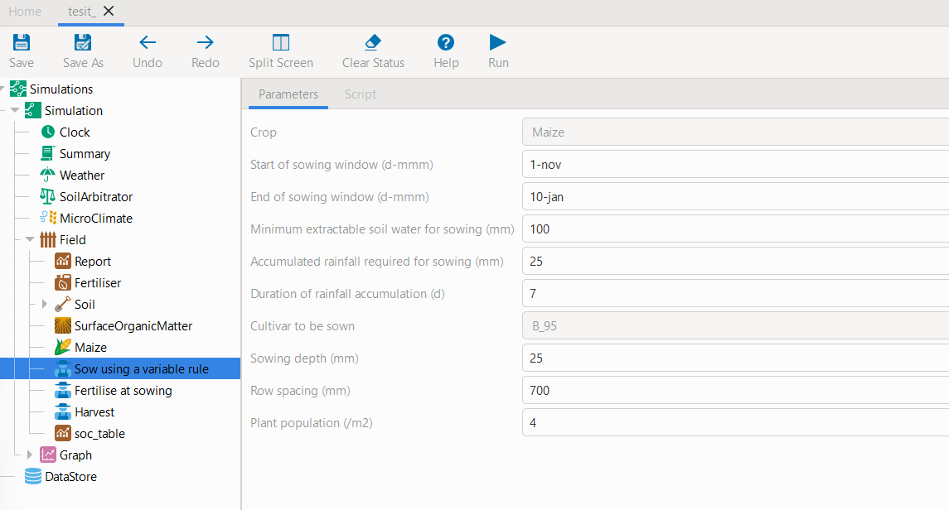Collapse the Simulation node
Viewport: 949px width, 510px height.
point(15,111)
